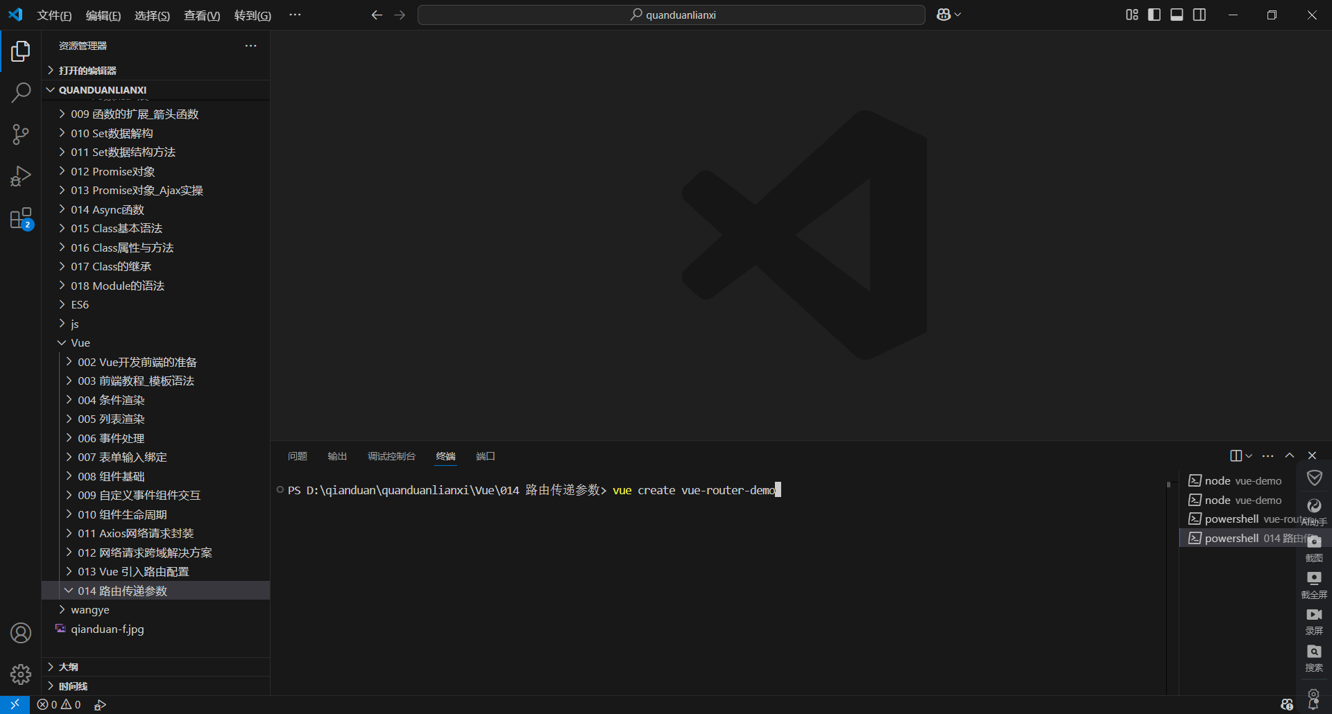Viewport: 1332px width, 714px height.
Task: Close the terminal panel
Action: 1312,455
